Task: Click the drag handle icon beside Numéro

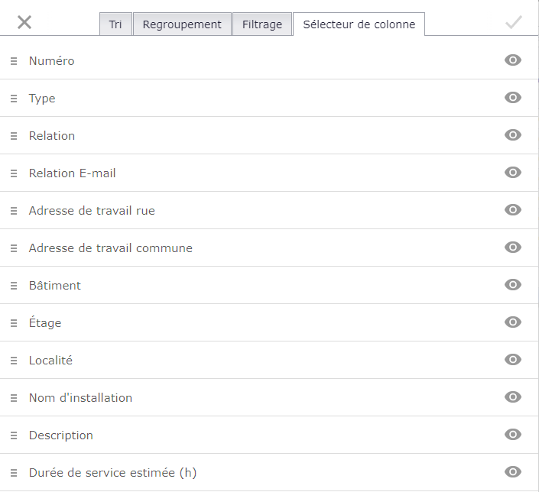Action: (x=14, y=61)
